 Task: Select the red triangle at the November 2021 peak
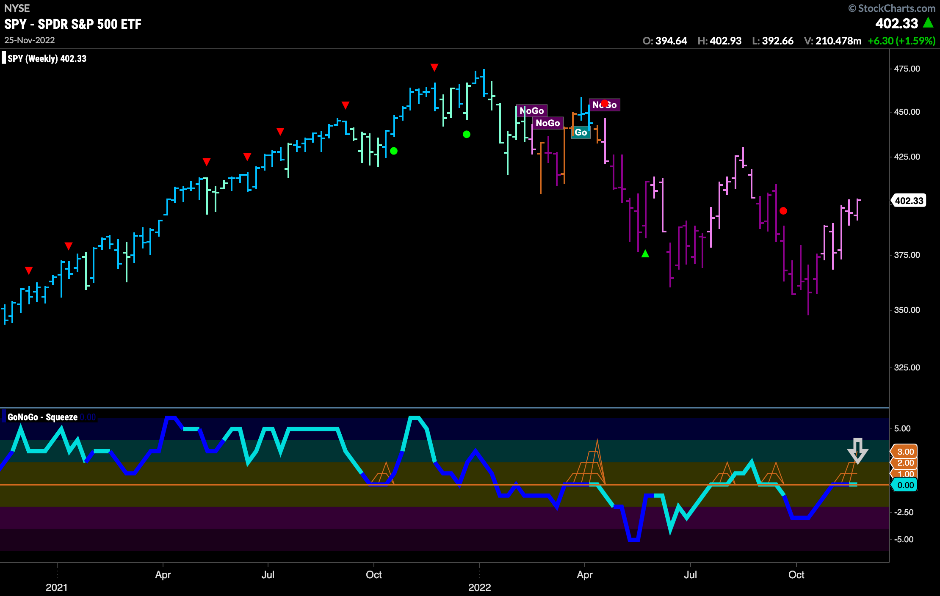pos(434,68)
